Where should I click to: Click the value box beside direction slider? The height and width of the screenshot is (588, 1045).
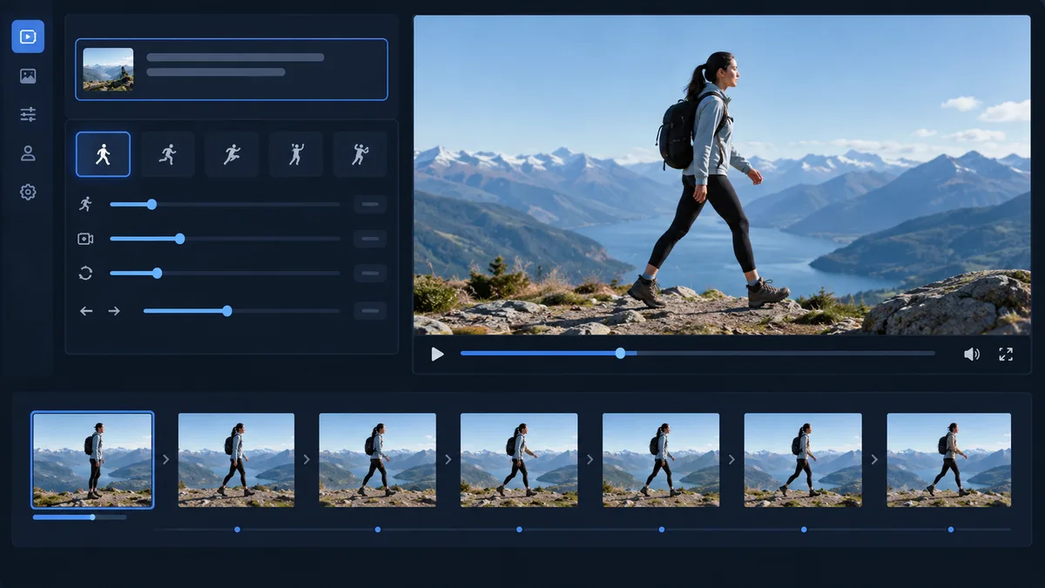pyautogui.click(x=370, y=311)
